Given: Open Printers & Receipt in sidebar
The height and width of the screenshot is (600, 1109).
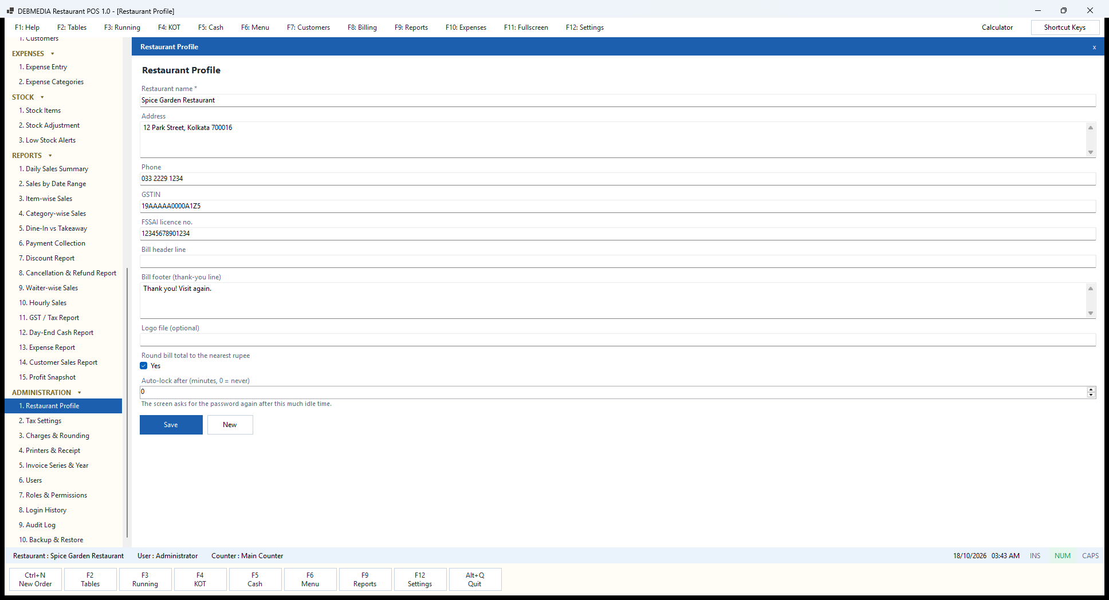Looking at the screenshot, I should coord(63,451).
